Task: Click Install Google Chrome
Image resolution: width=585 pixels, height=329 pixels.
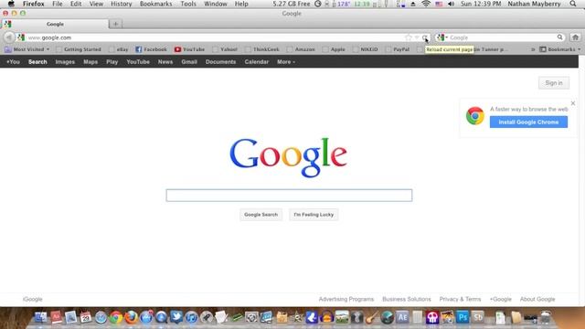Action: (x=528, y=122)
